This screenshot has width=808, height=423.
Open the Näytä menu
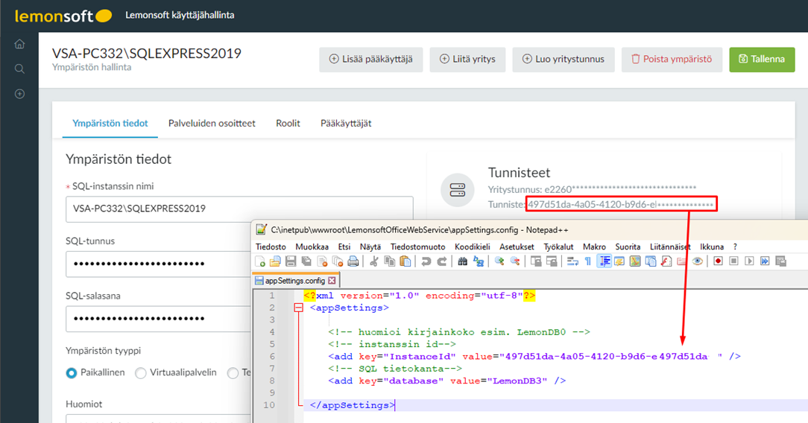coord(370,247)
